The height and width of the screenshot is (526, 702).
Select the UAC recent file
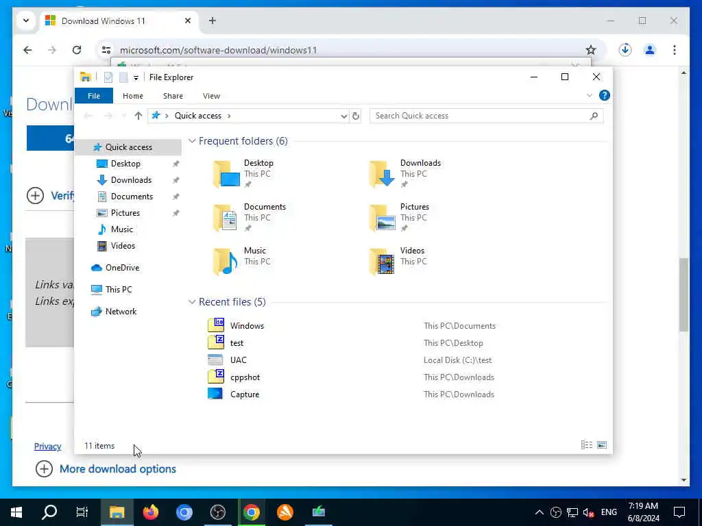[x=238, y=360]
